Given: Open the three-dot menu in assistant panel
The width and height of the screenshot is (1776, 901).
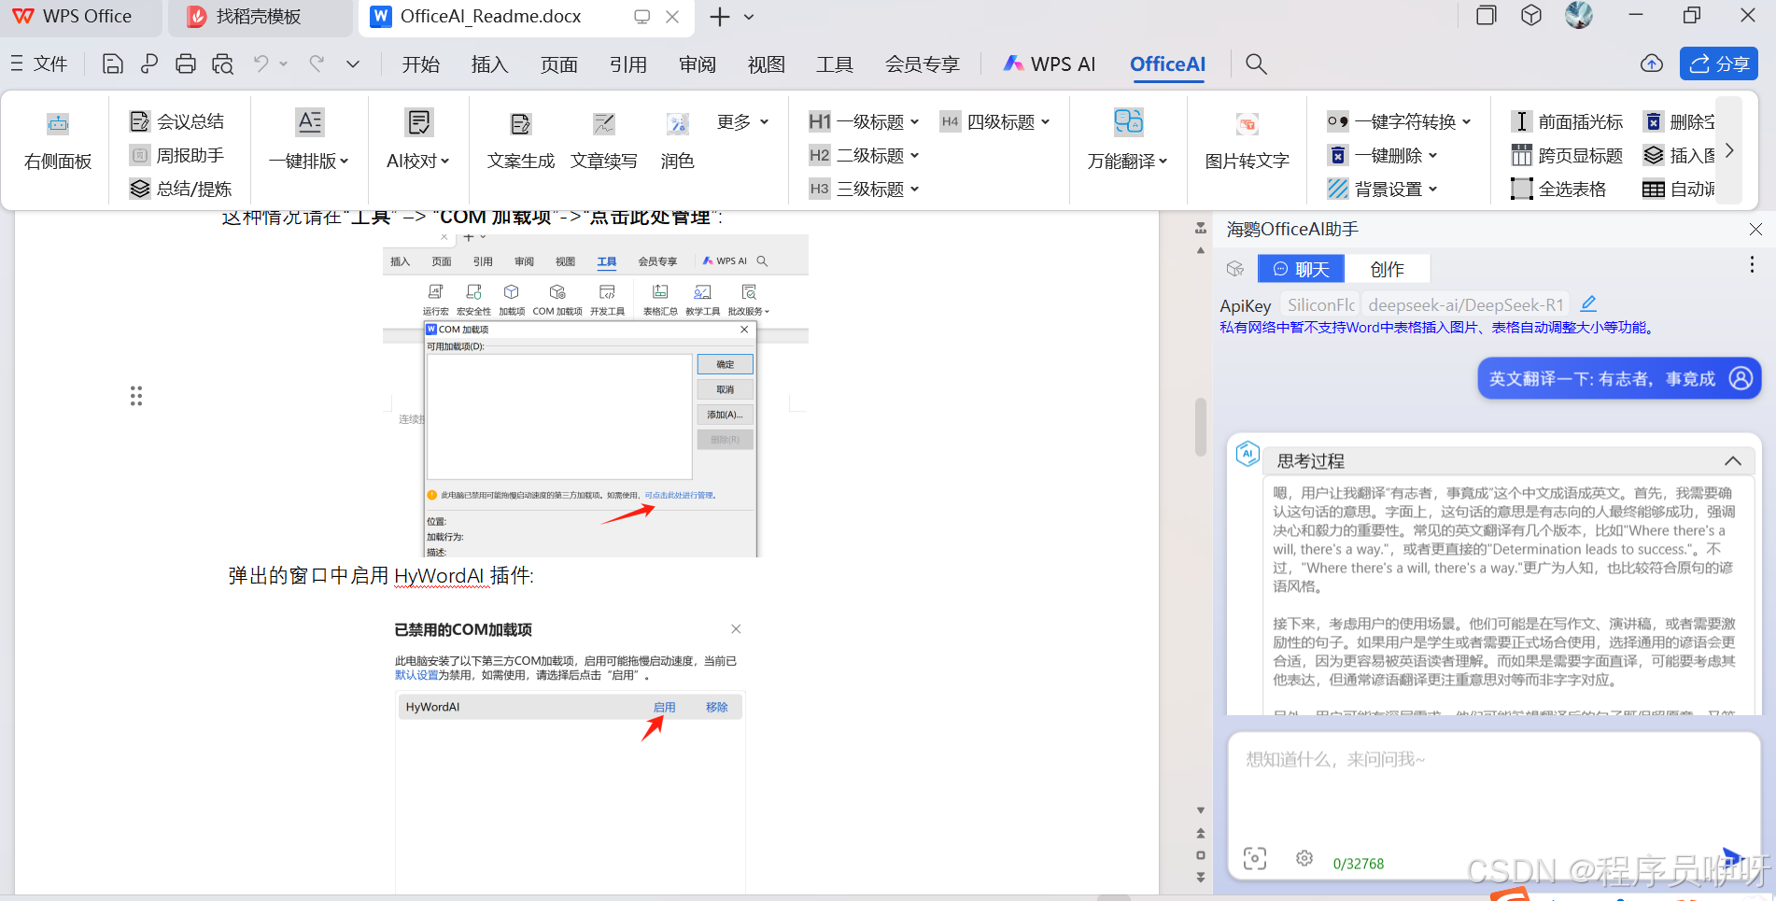Looking at the screenshot, I should click(1752, 264).
